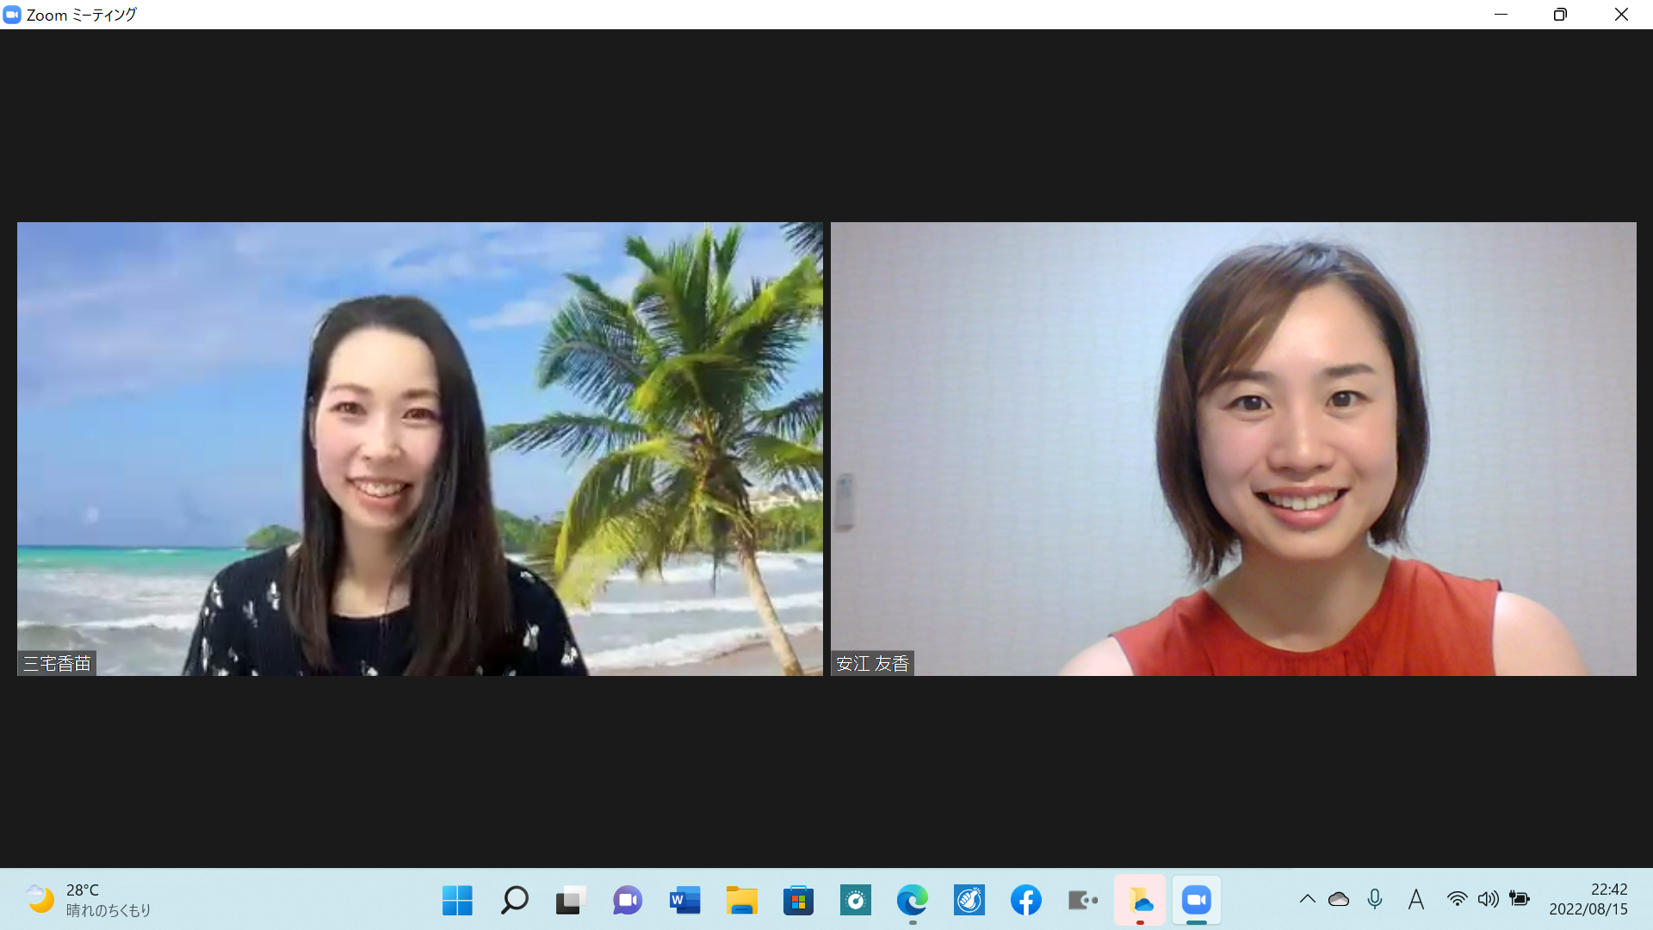Minimize the Zoom meeting window
The width and height of the screenshot is (1653, 930).
1501,15
